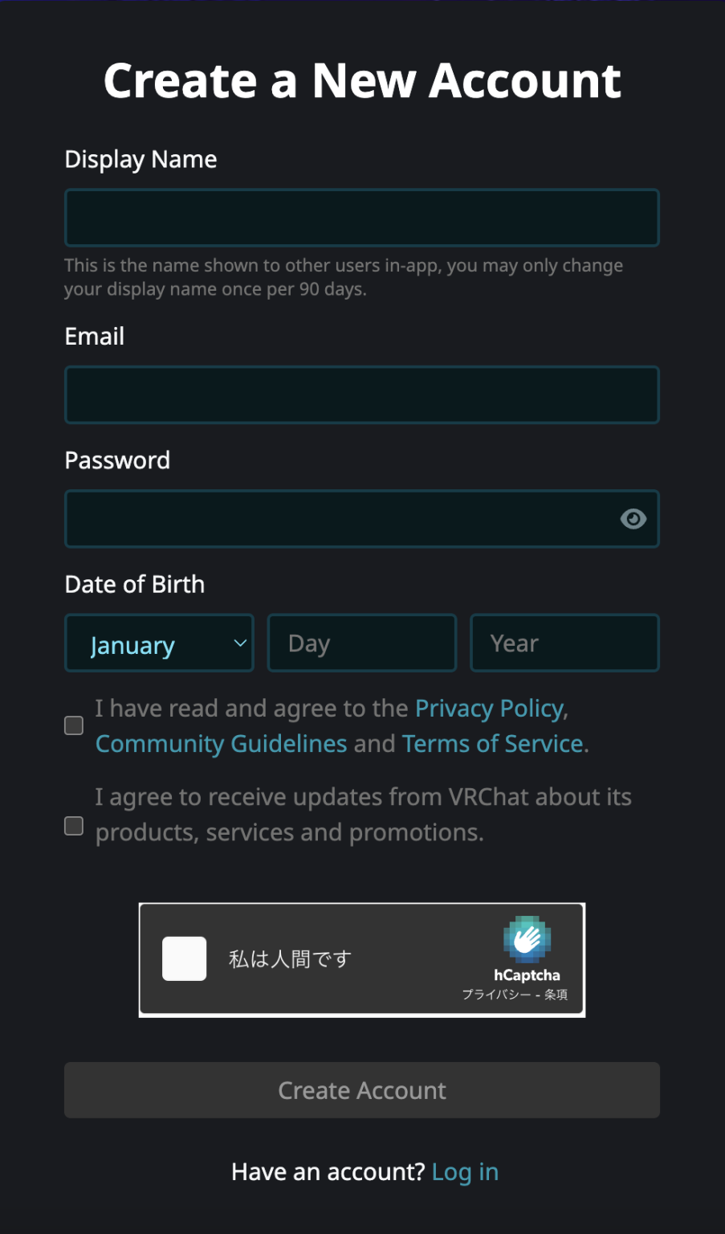
Task: Click the Day field under Date of Birth
Action: (x=361, y=643)
